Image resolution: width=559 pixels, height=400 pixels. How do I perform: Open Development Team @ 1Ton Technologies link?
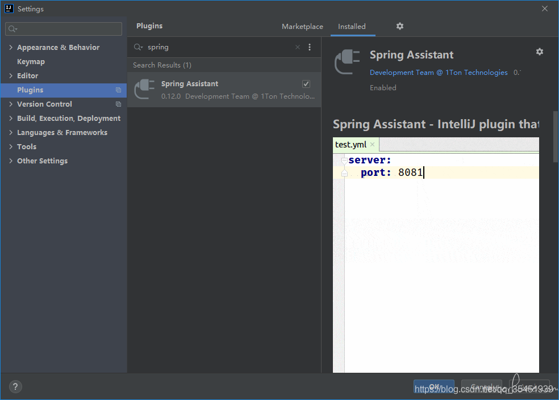click(439, 72)
